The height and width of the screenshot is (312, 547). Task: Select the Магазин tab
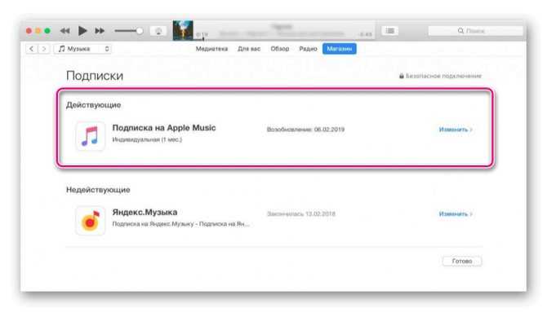click(x=340, y=49)
